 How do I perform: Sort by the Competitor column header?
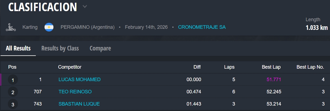click(x=70, y=67)
